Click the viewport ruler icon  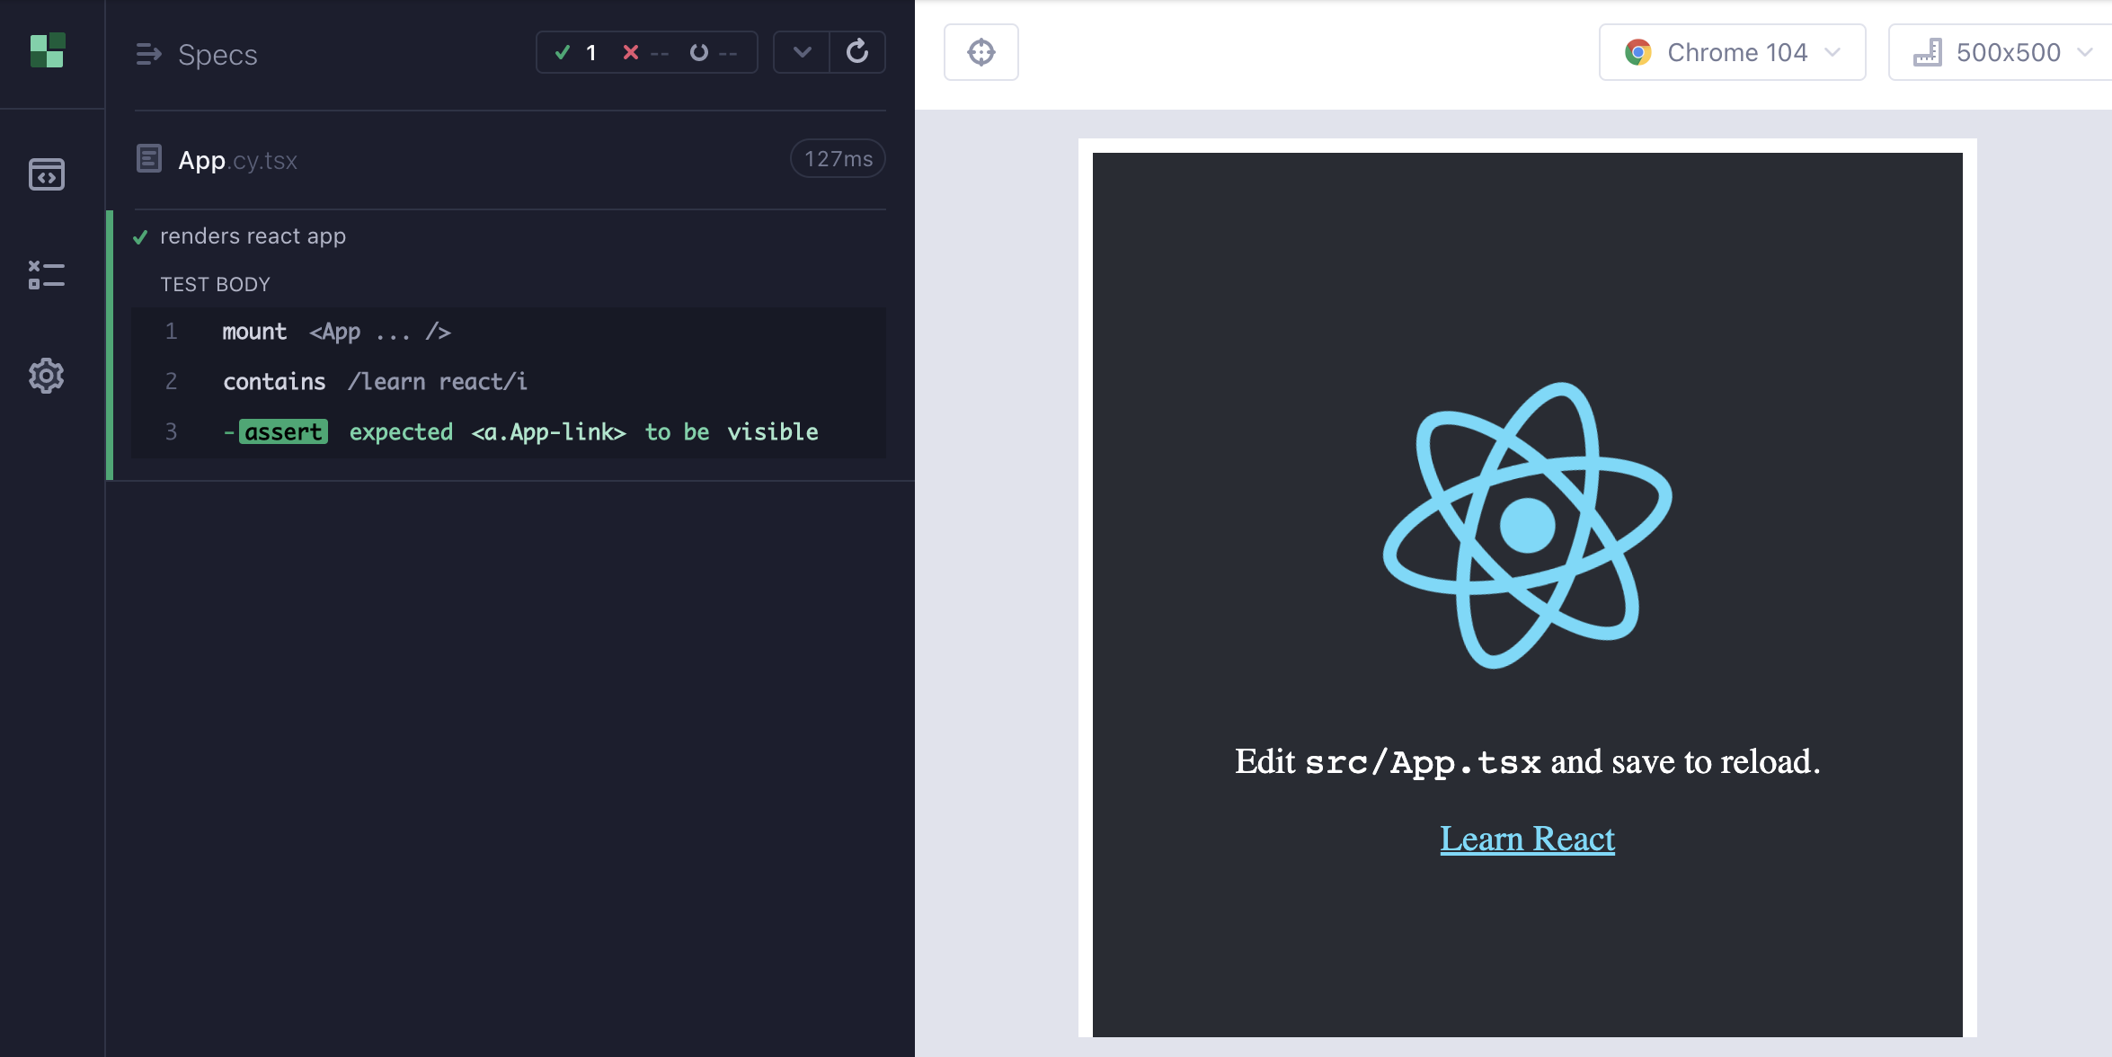point(1927,53)
